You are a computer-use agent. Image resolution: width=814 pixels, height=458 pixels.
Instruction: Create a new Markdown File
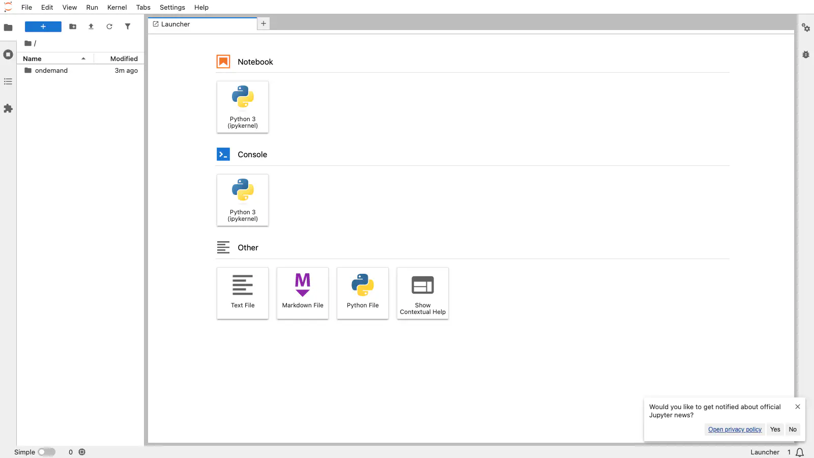coord(303,293)
